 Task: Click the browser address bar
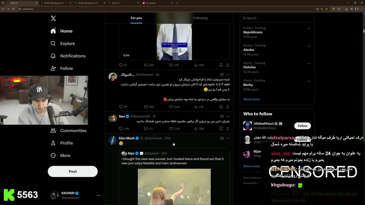coord(165,9)
